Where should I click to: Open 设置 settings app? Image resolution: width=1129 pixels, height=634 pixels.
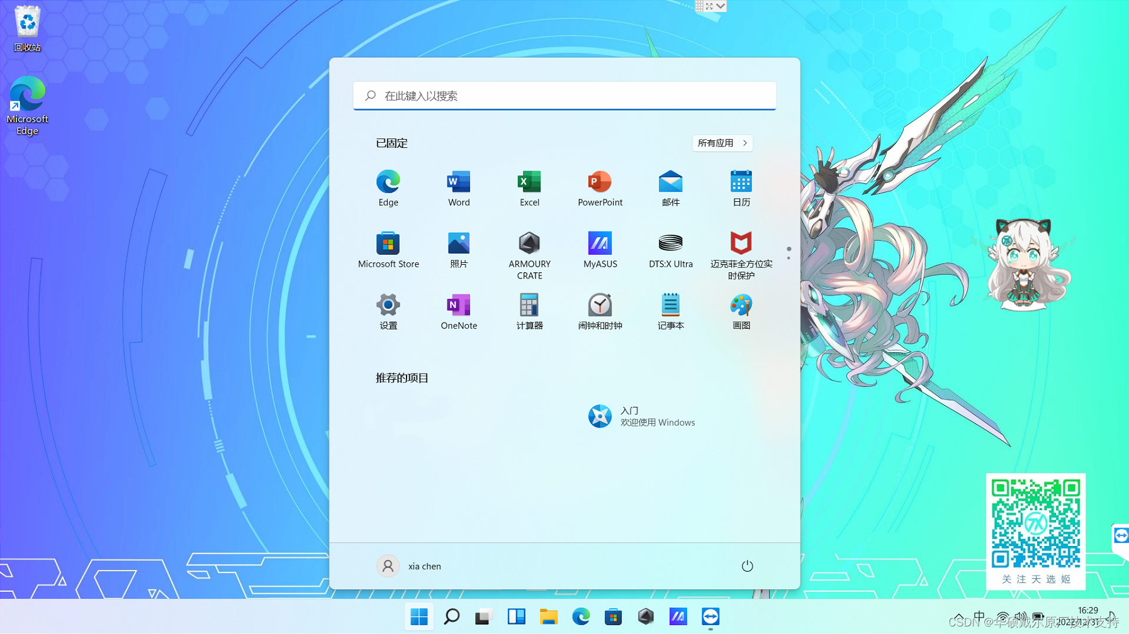tap(388, 311)
